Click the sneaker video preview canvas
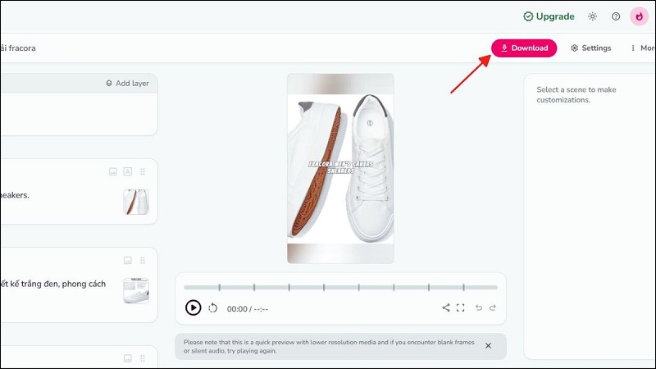 tap(340, 169)
